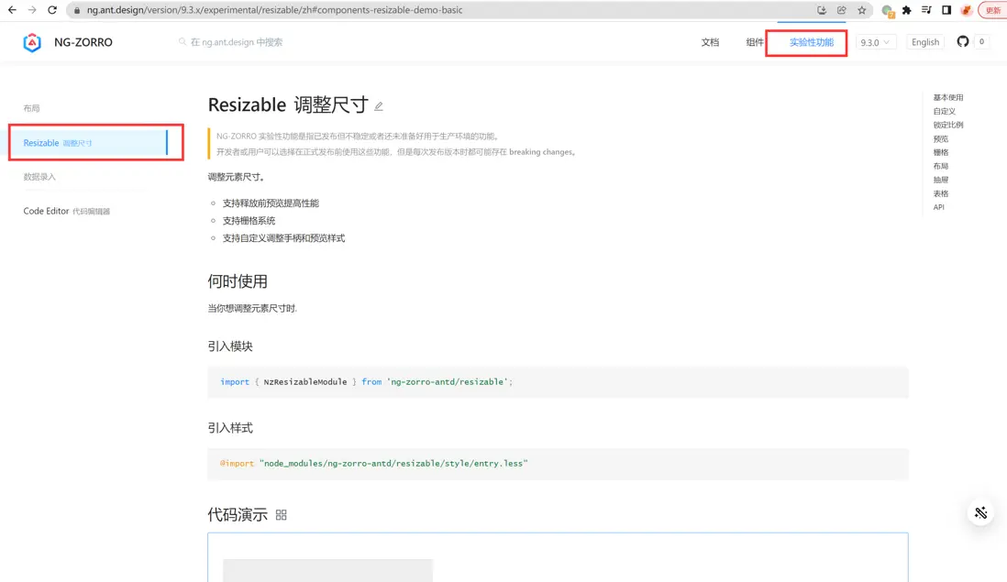Click the 支持栅格系统 bullet text
The height and width of the screenshot is (582, 1007).
click(249, 221)
